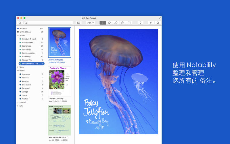Screen dimensions: 230x144
Task: Collapse the School subject group
Action: click(18, 35)
